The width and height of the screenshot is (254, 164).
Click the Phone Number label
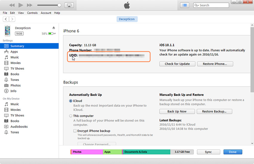(80, 50)
